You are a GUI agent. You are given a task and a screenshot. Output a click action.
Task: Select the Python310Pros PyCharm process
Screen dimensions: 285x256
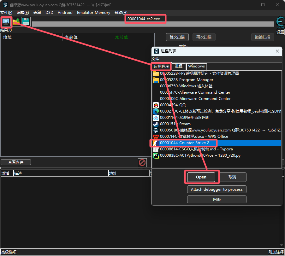pyautogui.click(x=200, y=155)
